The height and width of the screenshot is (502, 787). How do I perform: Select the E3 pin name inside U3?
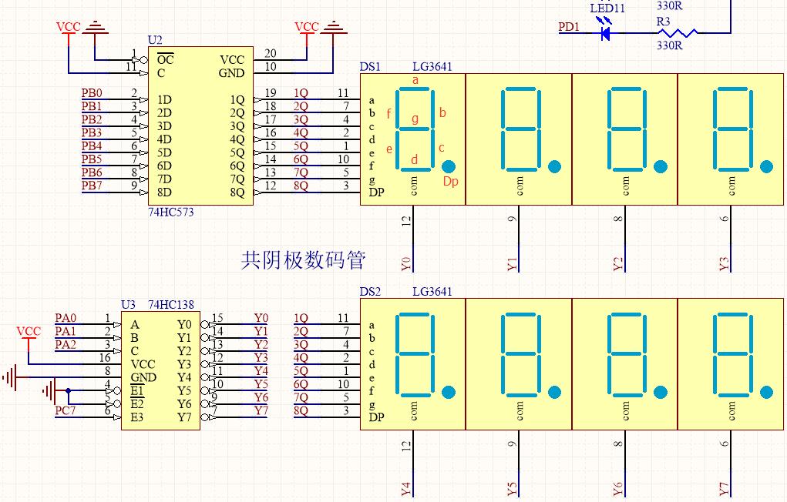(137, 417)
